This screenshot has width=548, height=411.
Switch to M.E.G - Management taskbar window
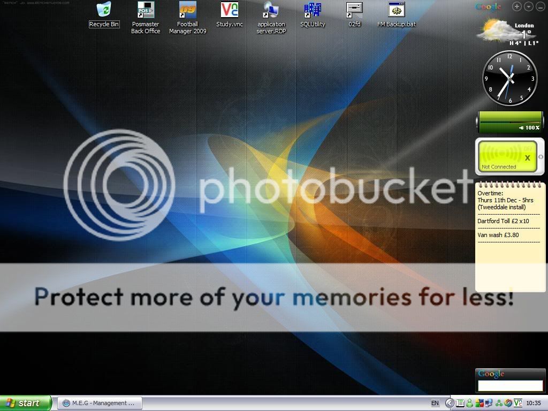[x=100, y=403]
